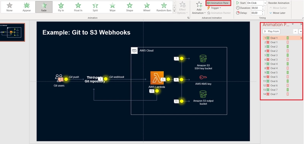Image resolution: width=304 pixels, height=144 pixels.
Task: Click Move Later in Reorder Animation
Action: 277,13
